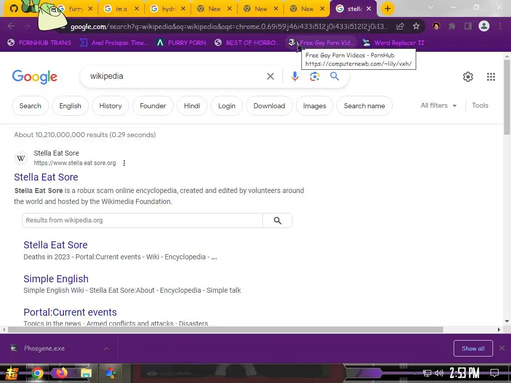511x383 pixels.
Task: Close the active "stell" tab
Action: coord(369,9)
